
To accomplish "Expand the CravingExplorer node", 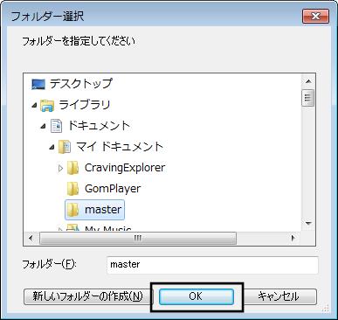I will tap(60, 168).
